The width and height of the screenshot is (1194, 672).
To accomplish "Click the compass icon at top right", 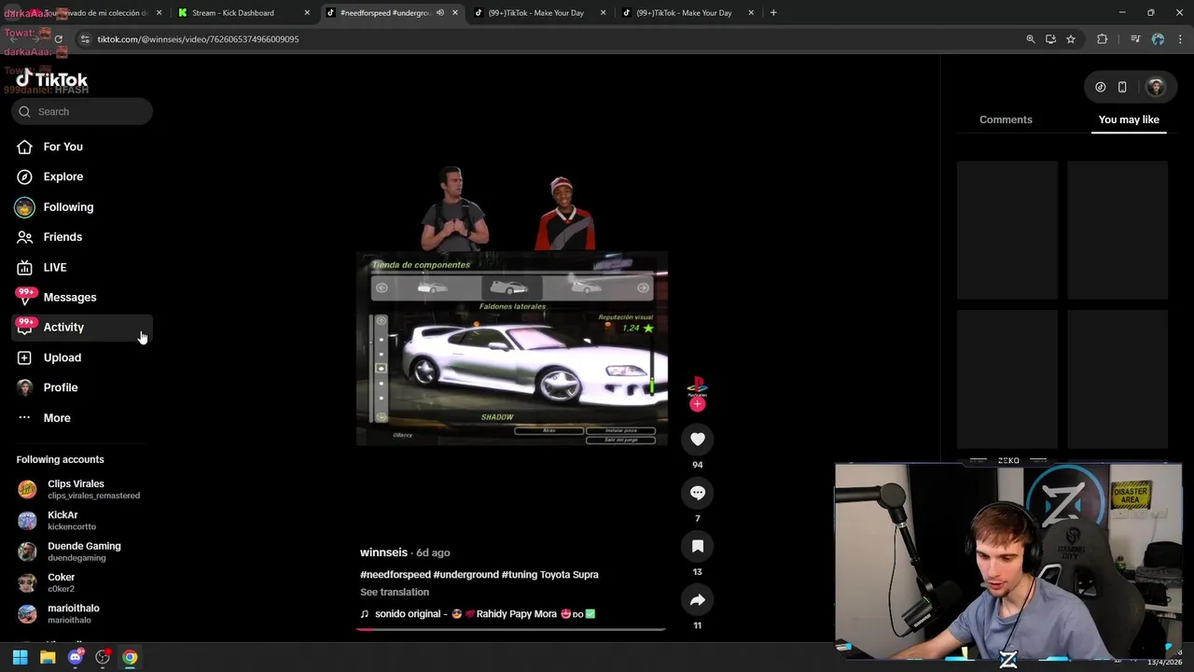I will pyautogui.click(x=1101, y=87).
